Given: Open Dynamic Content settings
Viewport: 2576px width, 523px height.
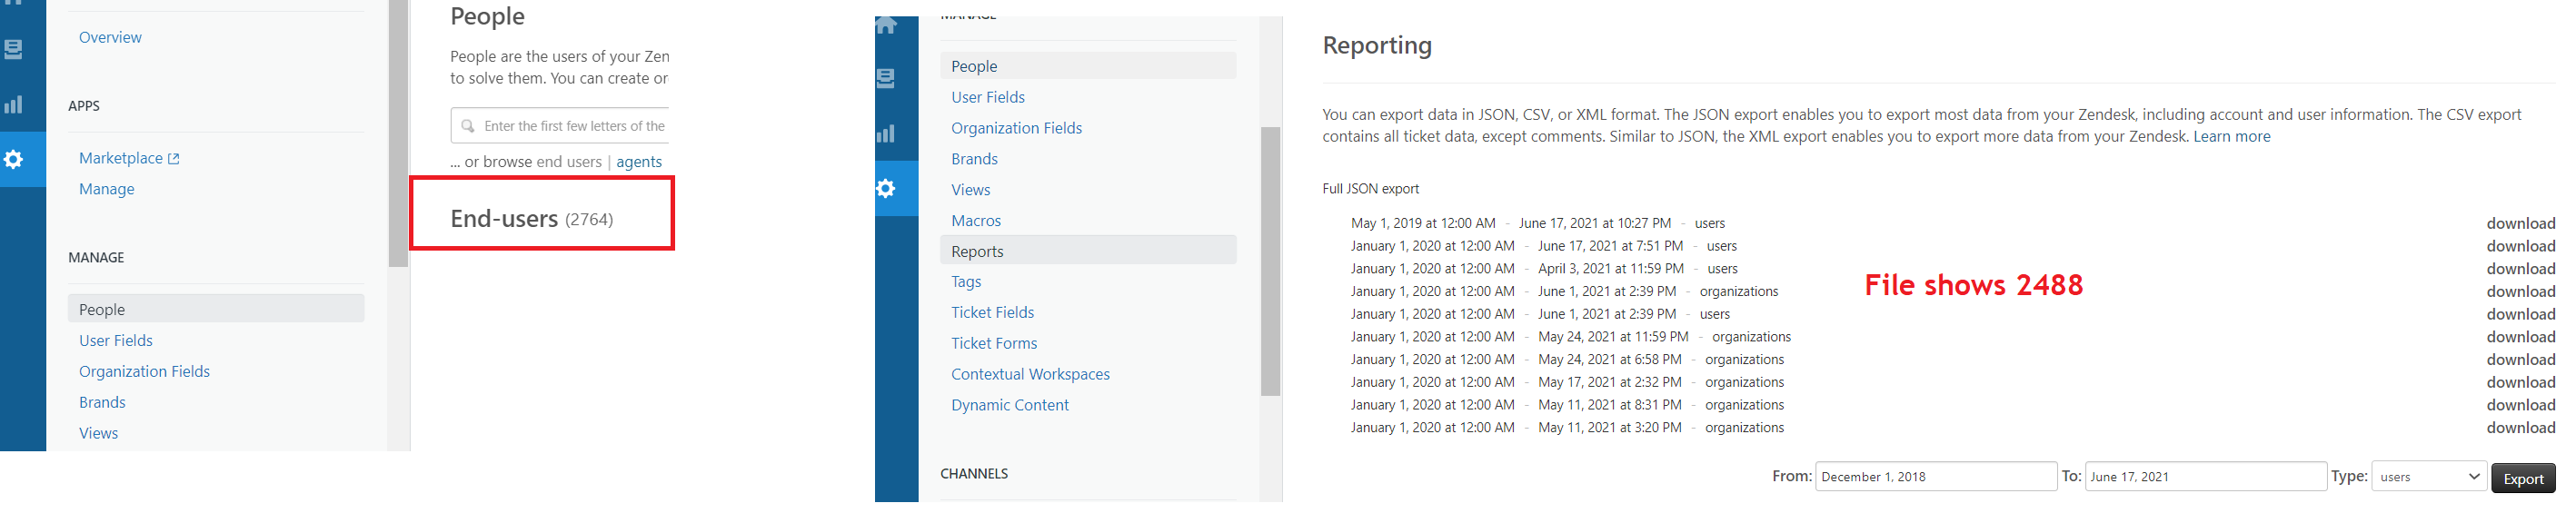Looking at the screenshot, I should click(1009, 405).
